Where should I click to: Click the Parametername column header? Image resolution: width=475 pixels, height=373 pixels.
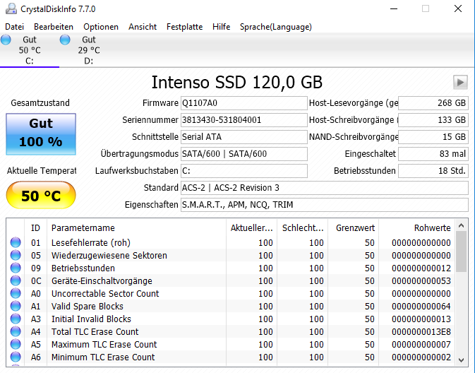pos(136,227)
